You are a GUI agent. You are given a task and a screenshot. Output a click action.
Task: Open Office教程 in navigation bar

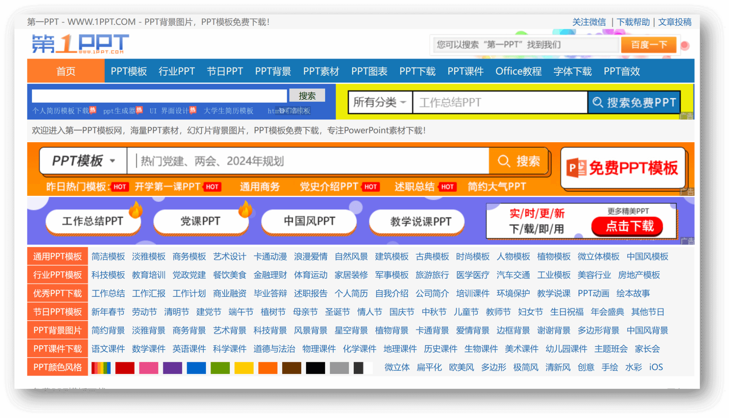(x=518, y=71)
